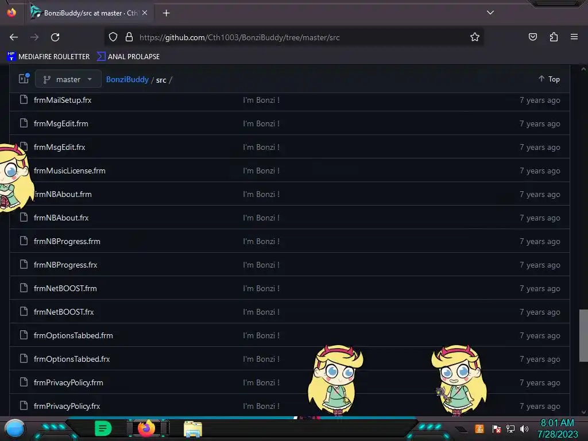Open file frmPrivacyPolicy.frm
Viewport: 588px width, 441px height.
(69, 383)
